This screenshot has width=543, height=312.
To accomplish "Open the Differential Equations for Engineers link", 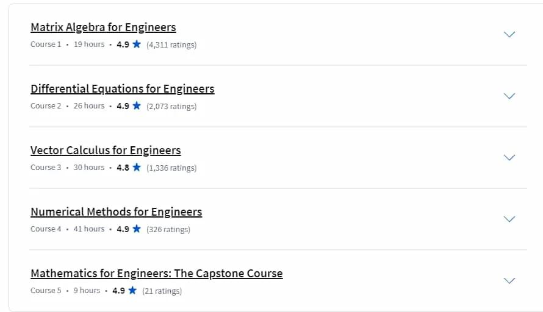I will click(123, 89).
